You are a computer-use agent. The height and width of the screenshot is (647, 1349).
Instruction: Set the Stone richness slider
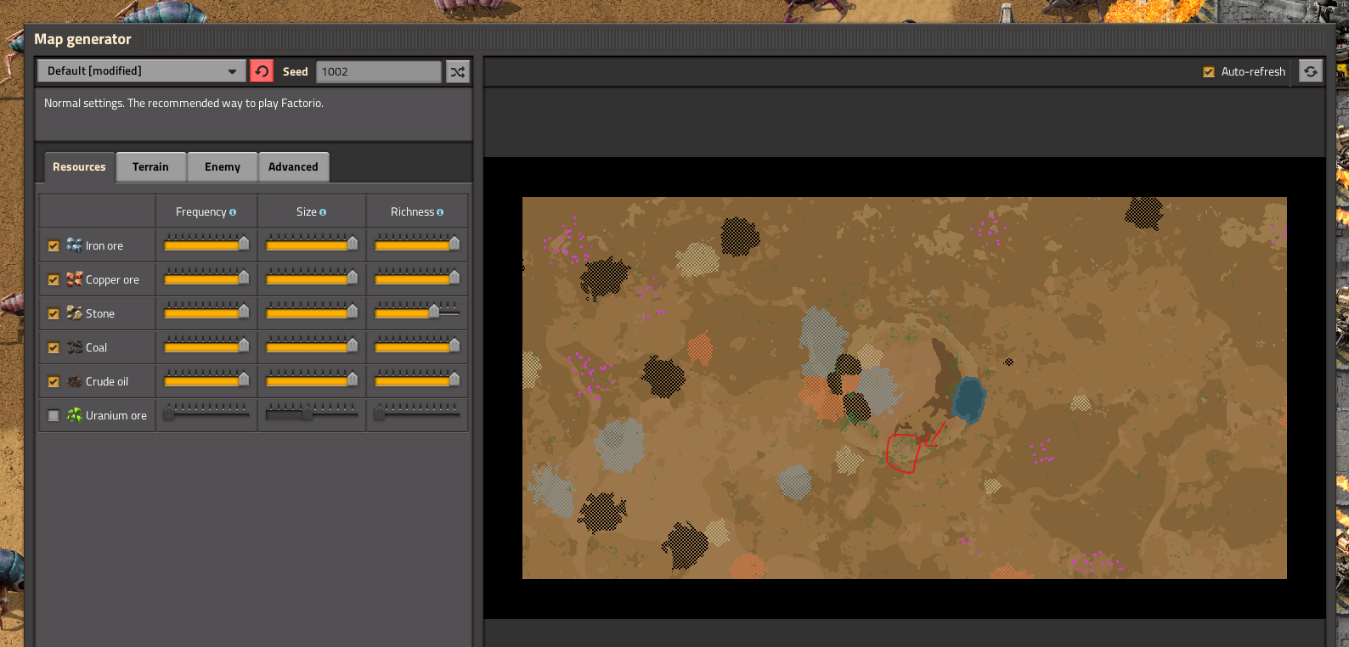tap(417, 312)
